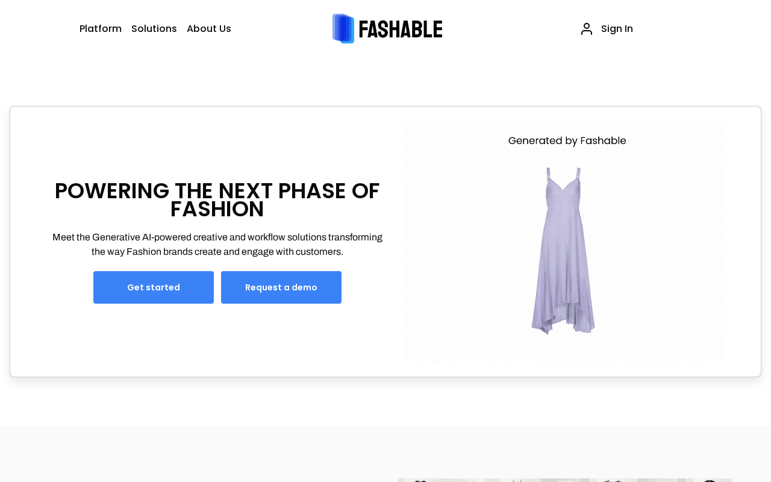Image resolution: width=771 pixels, height=482 pixels.
Task: Open the Solutions menu
Action: [154, 29]
